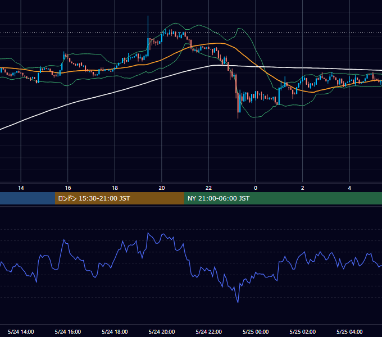Click the 5/24 20:00 time label
Screen dimensions: 382x337
pos(162,331)
